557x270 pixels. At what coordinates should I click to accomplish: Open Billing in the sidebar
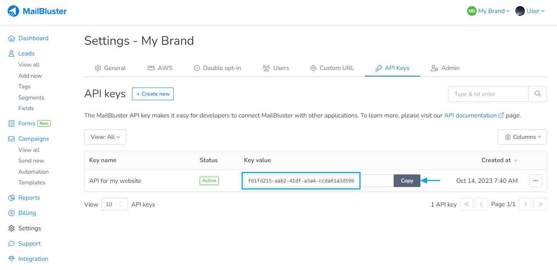tap(27, 213)
